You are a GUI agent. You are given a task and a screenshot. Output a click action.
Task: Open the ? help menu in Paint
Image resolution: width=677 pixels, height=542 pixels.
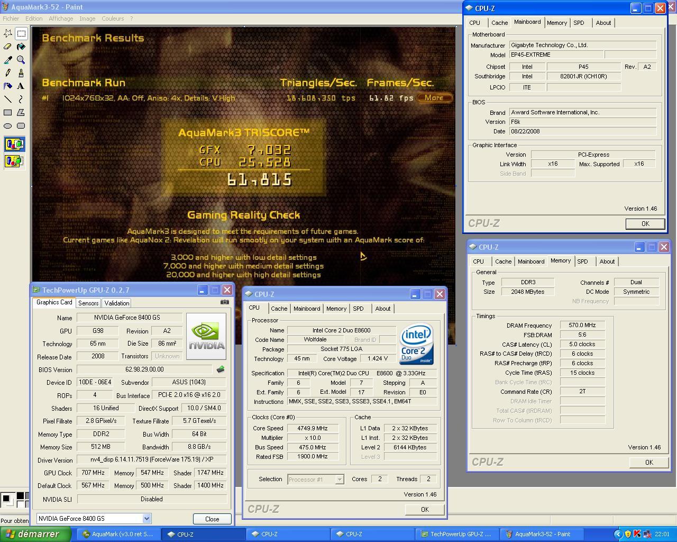click(x=131, y=19)
